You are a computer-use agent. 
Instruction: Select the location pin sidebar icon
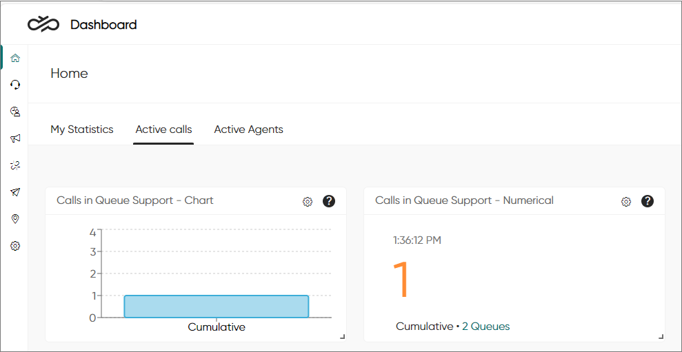pyautogui.click(x=15, y=219)
